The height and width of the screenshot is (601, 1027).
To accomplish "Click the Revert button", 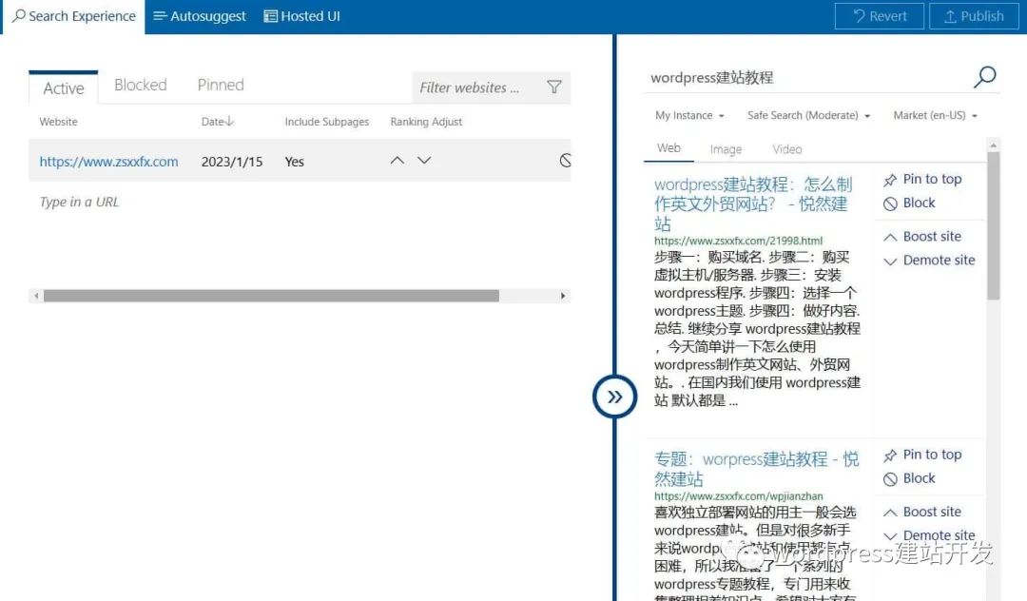I will (879, 16).
